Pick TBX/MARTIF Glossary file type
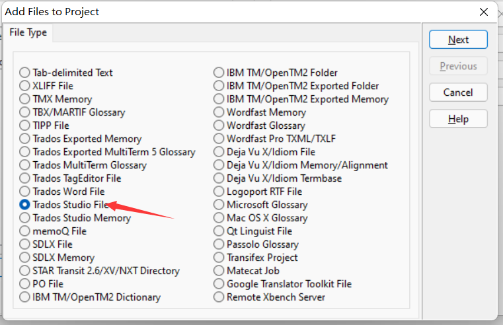Screen dimensions: 503x325 pos(25,112)
